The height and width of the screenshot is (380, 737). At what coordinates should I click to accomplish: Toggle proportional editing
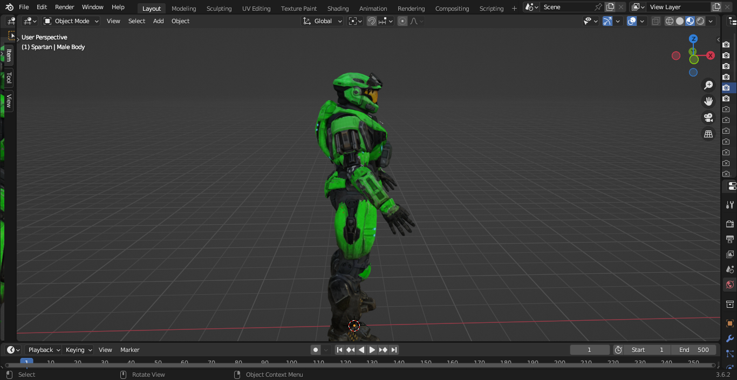[402, 21]
